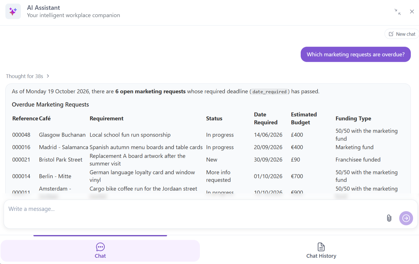This screenshot has height=264, width=419.
Task: Click reference number 000014
Action: [21, 176]
